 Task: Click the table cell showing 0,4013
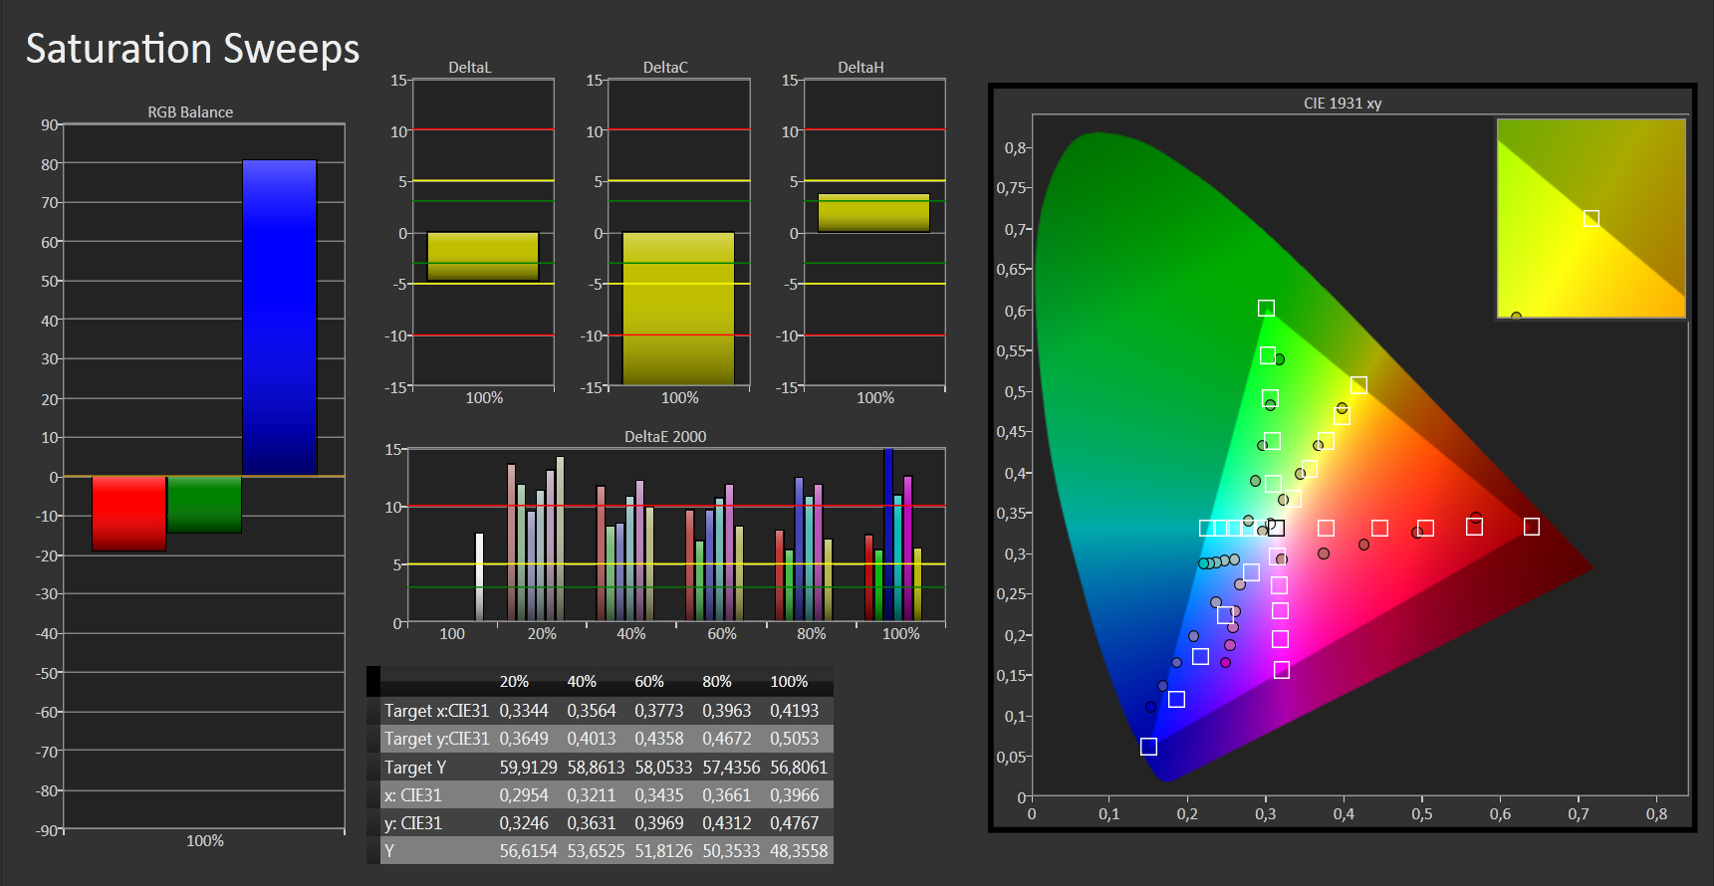click(x=592, y=739)
